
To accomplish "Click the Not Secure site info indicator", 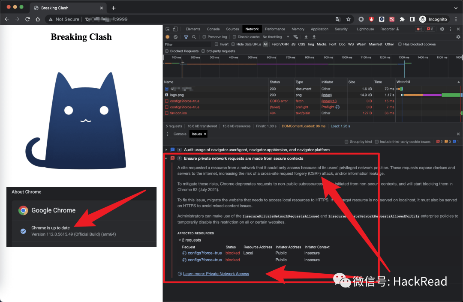I will (x=64, y=19).
